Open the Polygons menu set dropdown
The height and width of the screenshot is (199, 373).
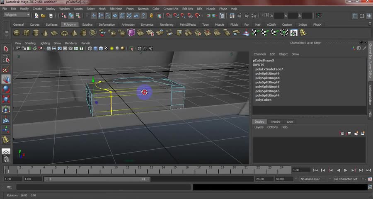click(17, 15)
